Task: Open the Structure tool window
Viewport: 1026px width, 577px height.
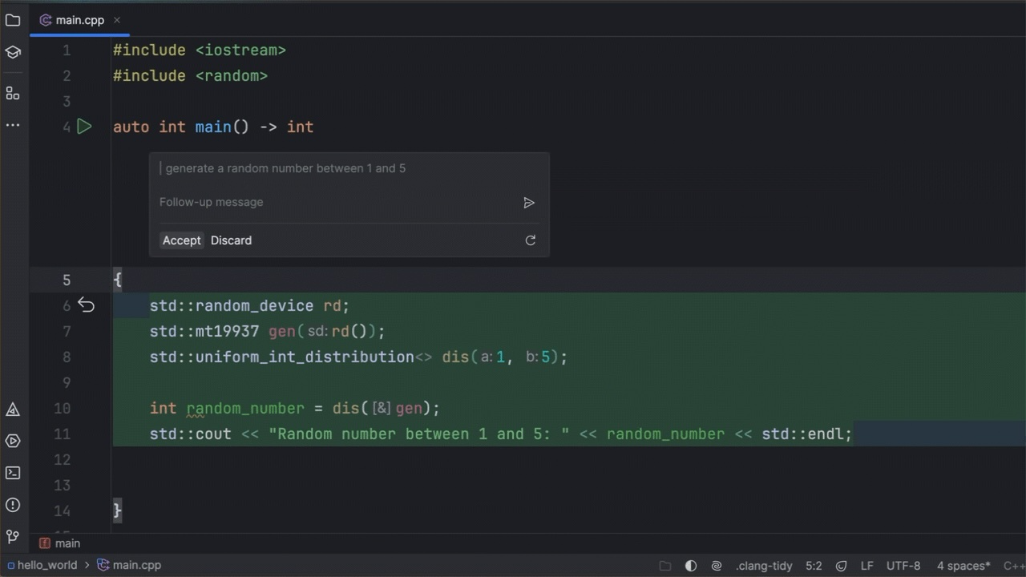Action: click(x=13, y=94)
